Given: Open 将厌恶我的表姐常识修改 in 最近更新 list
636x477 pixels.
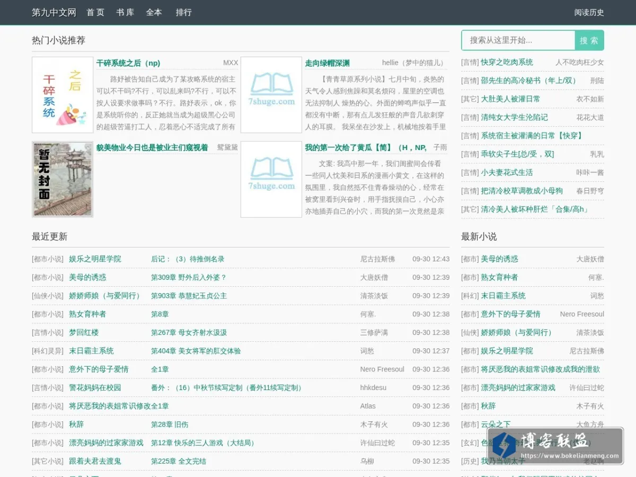Looking at the screenshot, I should coord(110,406).
